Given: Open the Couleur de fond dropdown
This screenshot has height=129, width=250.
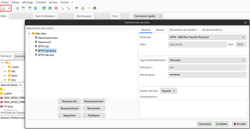Looking at the screenshot, I should (168, 91).
